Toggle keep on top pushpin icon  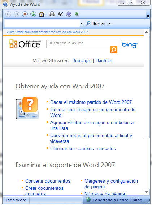point(77,14)
